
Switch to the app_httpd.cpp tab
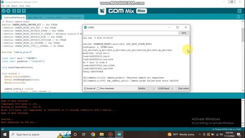click(x=35, y=17)
